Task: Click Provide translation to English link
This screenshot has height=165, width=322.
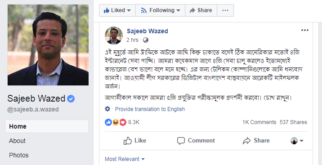Action: 150,109
